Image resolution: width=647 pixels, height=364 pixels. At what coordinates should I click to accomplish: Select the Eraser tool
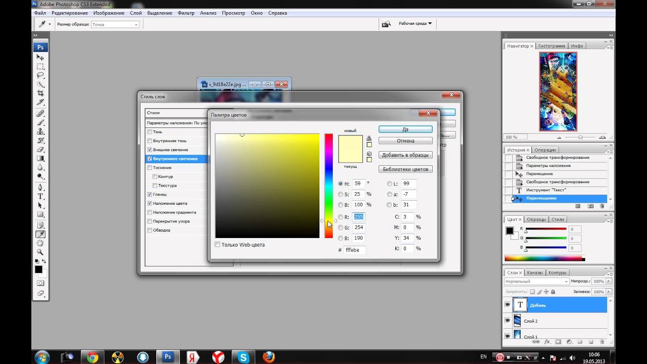tap(40, 150)
